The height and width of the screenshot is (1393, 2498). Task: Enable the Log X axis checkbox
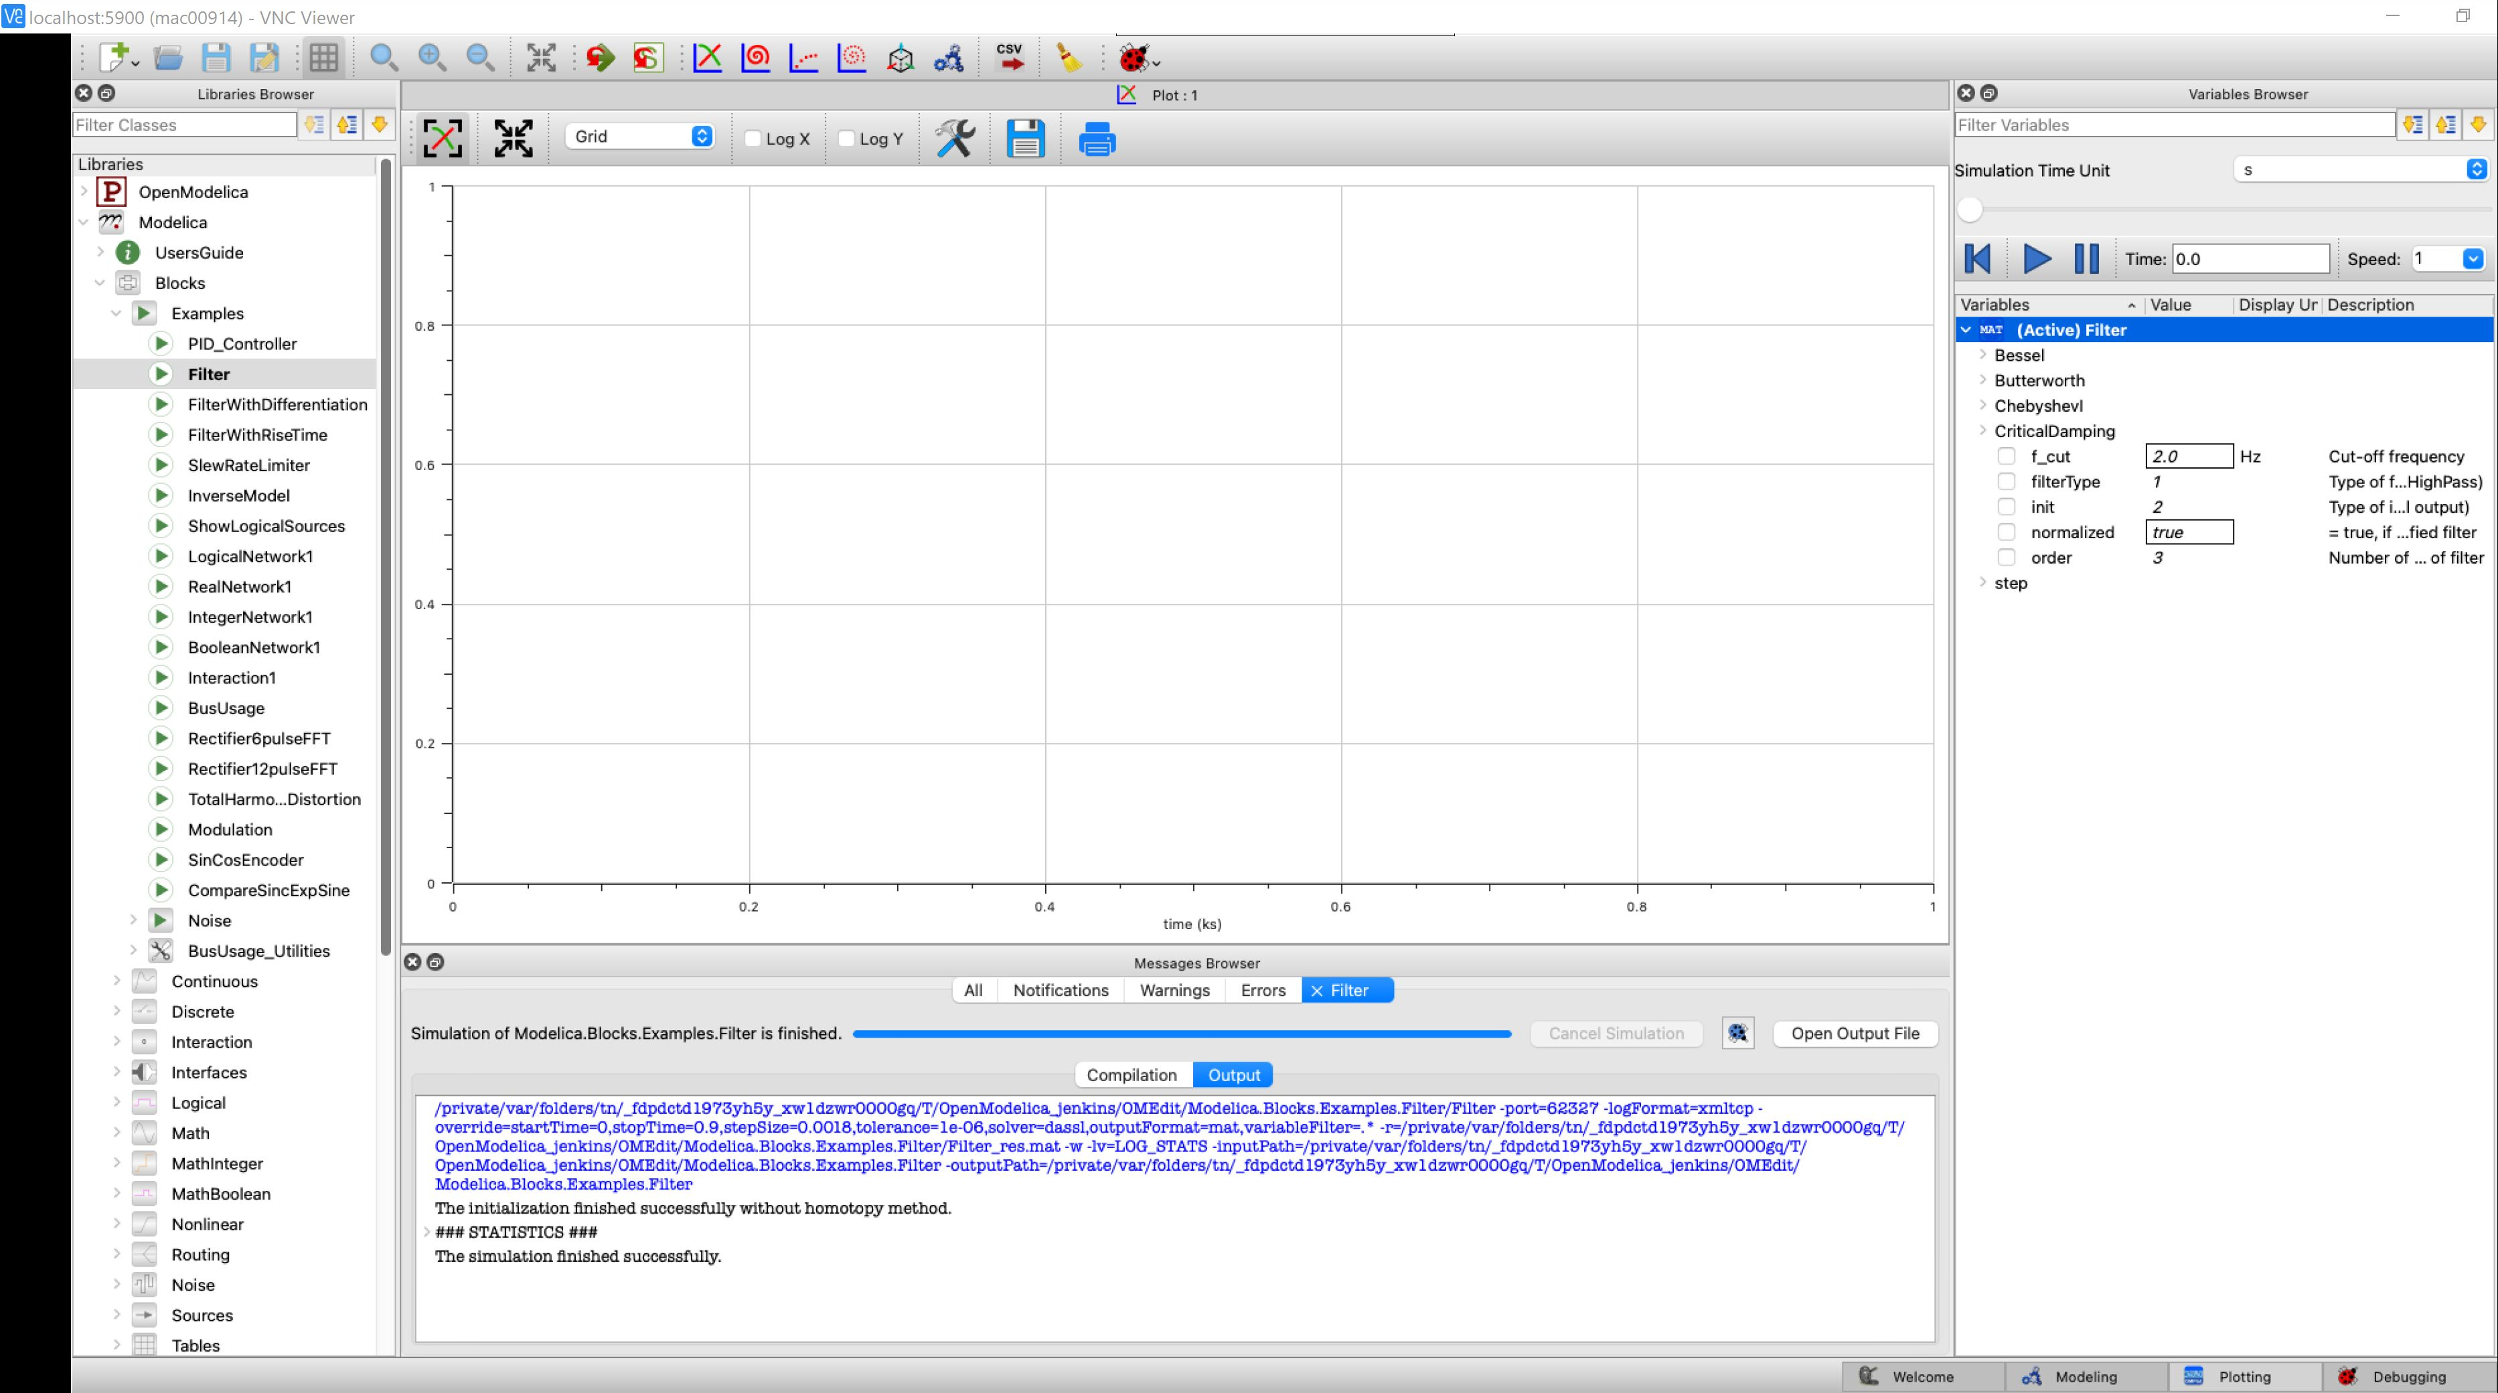(x=753, y=139)
